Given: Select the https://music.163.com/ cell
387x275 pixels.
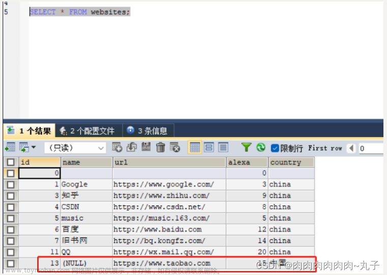Looking at the screenshot, I should pos(169,218).
